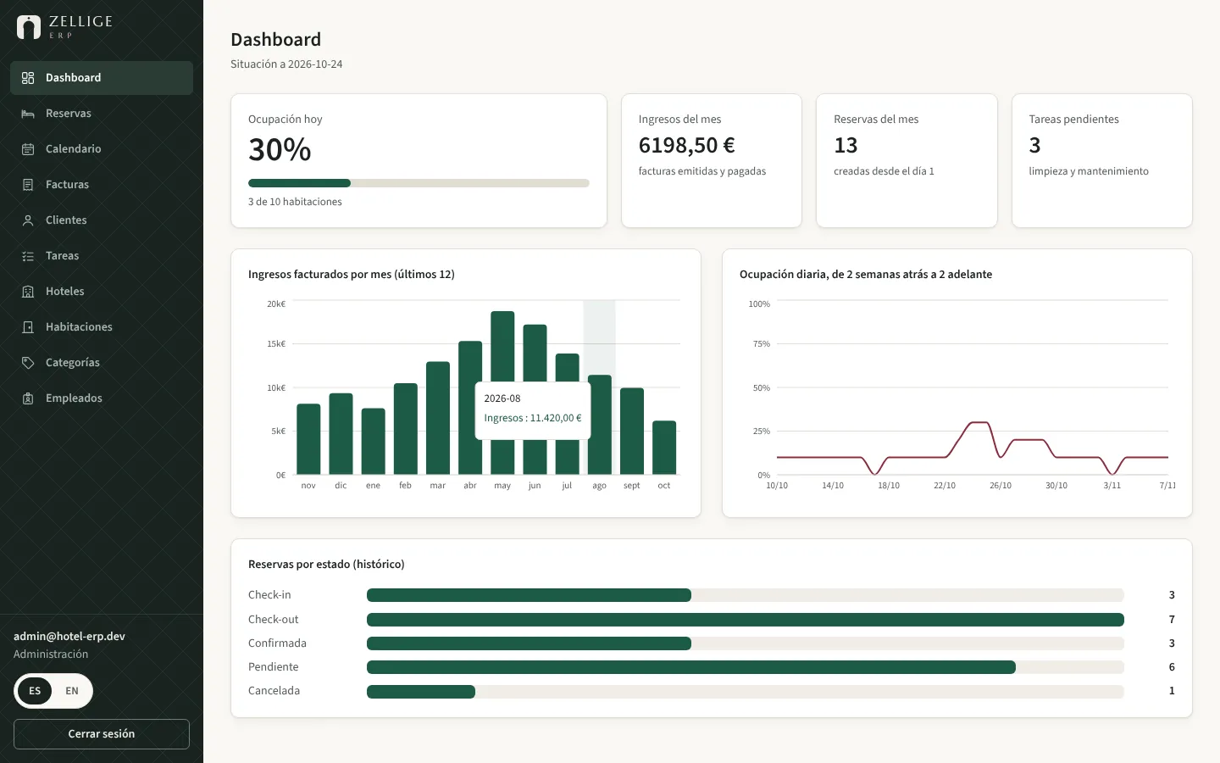Open the Facturas page

tap(102, 185)
